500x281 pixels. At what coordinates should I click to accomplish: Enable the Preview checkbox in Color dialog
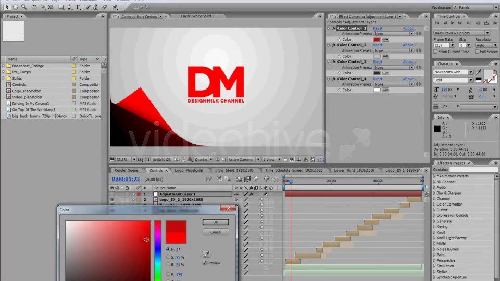click(204, 263)
